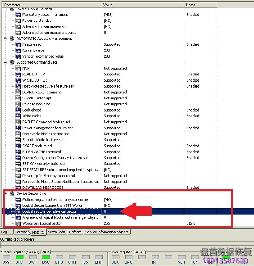254x266 pixels.
Task: Click the Mandatory power manement icon
Action: pos(18,15)
